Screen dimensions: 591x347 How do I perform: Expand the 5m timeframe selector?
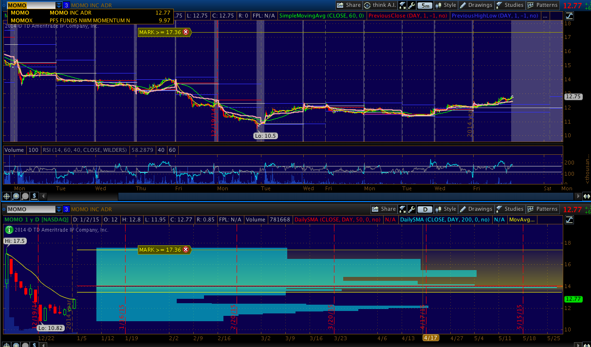(425, 5)
